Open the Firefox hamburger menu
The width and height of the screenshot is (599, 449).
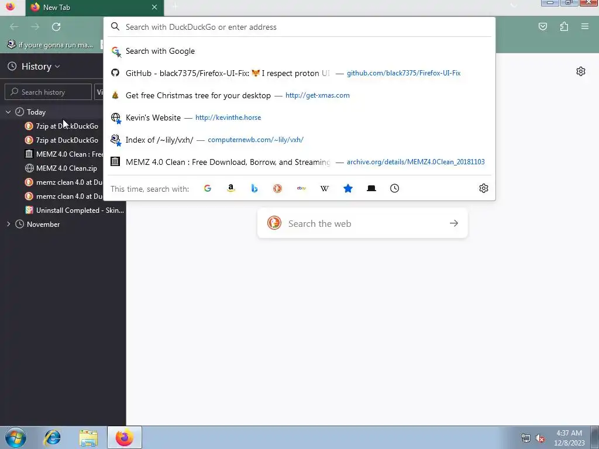coord(585,26)
